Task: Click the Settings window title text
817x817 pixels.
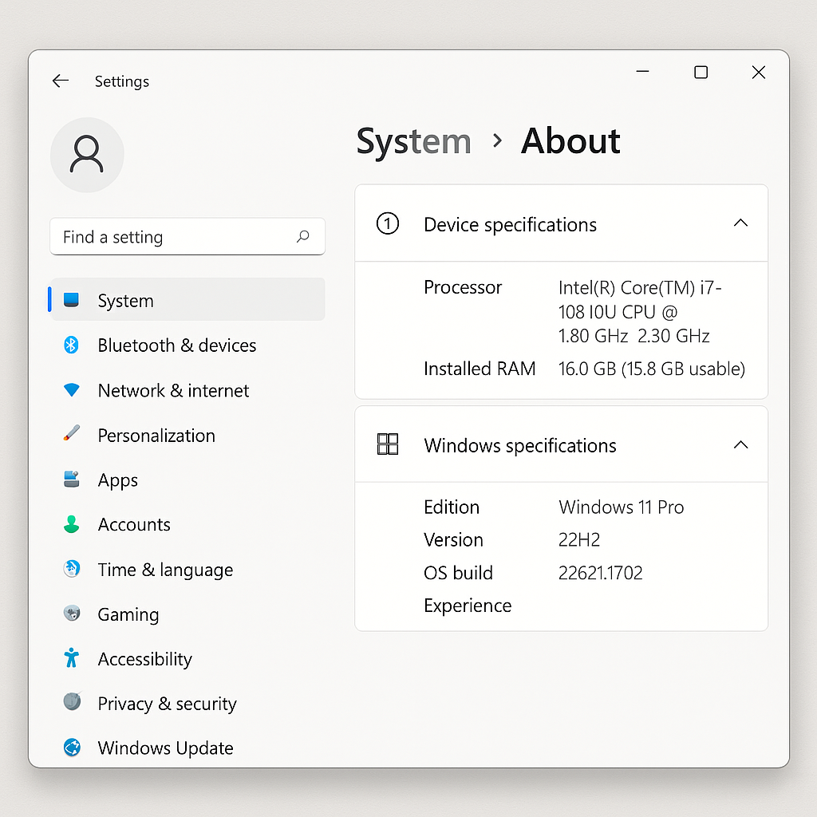Action: [x=122, y=82]
